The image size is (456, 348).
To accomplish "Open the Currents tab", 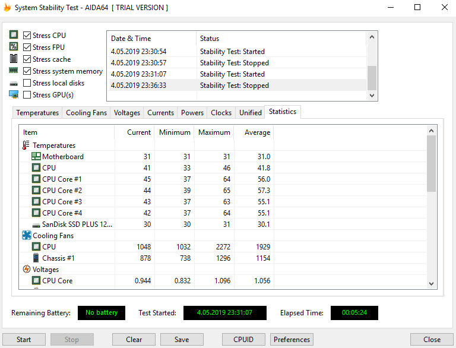I will point(160,113).
